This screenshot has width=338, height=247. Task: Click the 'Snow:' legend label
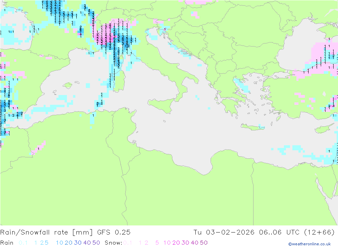[x=113, y=243]
